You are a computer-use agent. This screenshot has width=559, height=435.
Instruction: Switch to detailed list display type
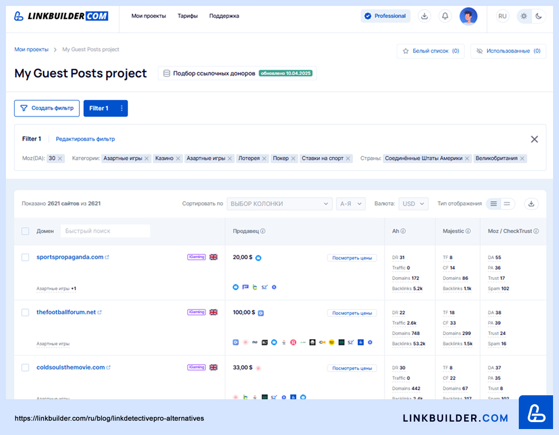point(493,204)
